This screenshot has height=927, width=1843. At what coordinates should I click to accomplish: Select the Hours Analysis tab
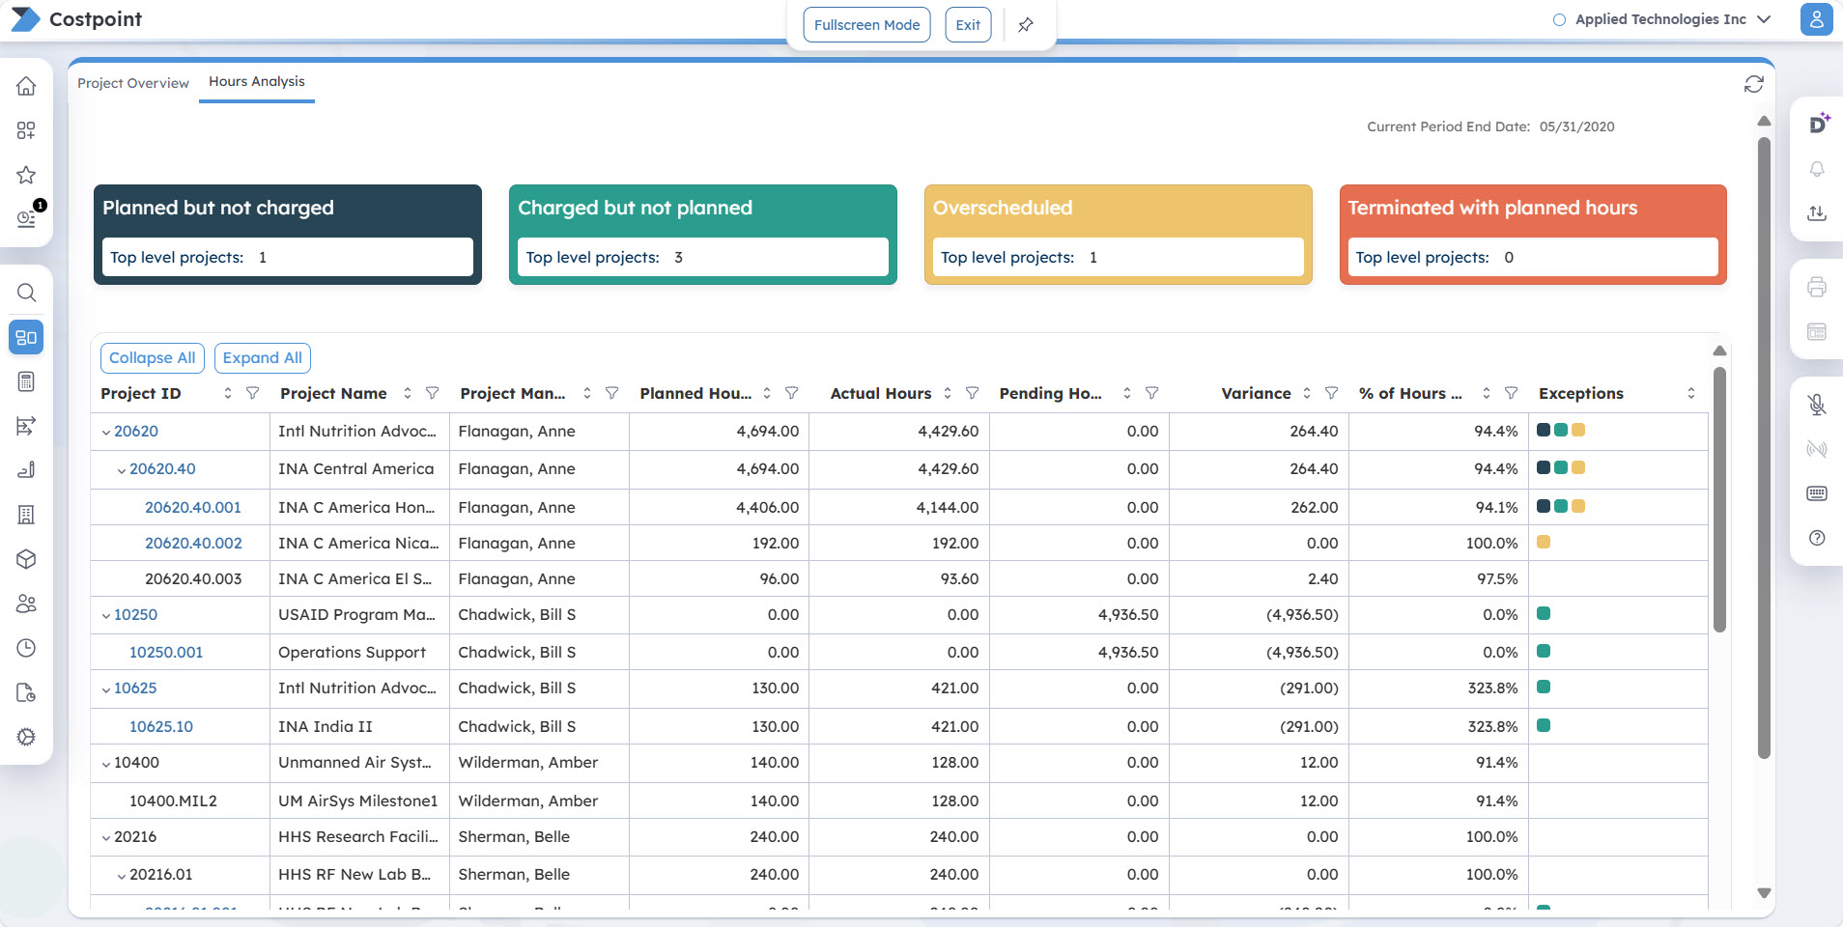[256, 82]
